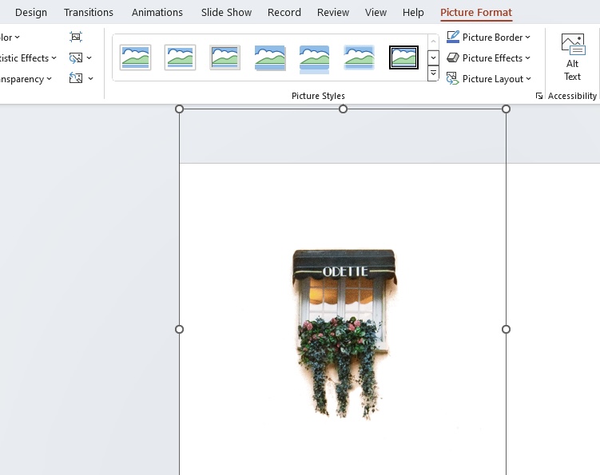Screen dimensions: 600x475
Task: Apply the fourth picture style, Drop Shadow
Action: coord(270,57)
